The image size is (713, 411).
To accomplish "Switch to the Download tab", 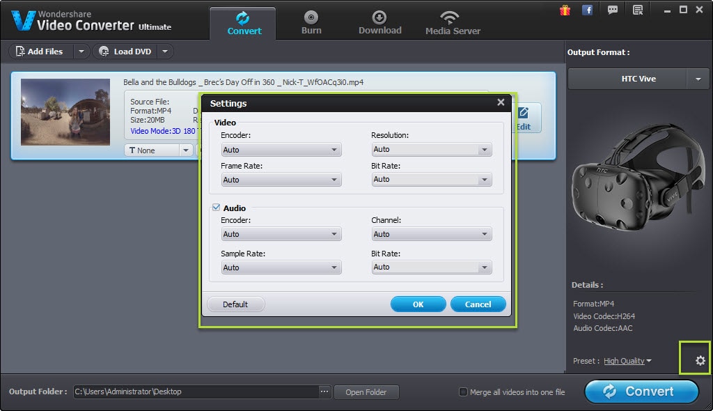I will 379,23.
